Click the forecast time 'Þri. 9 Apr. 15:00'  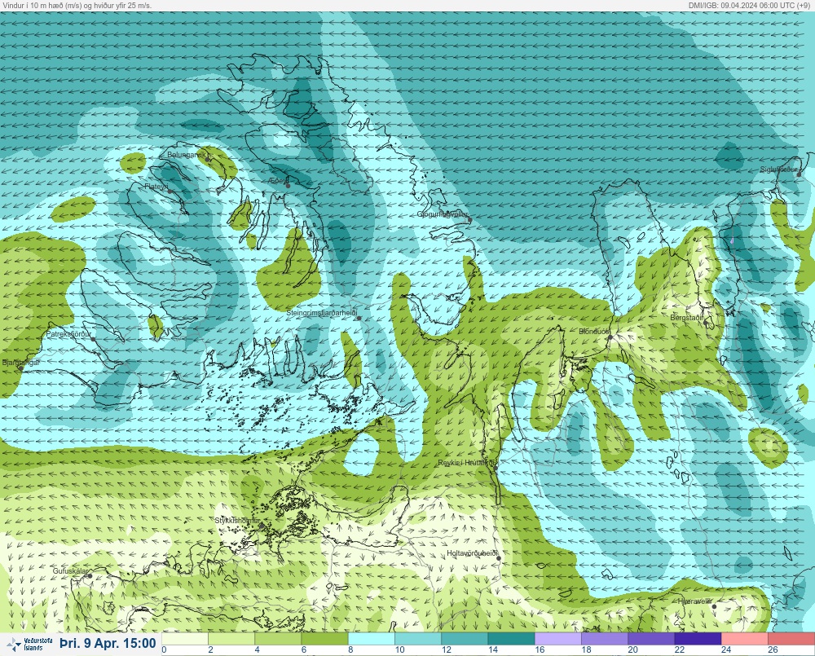click(108, 643)
